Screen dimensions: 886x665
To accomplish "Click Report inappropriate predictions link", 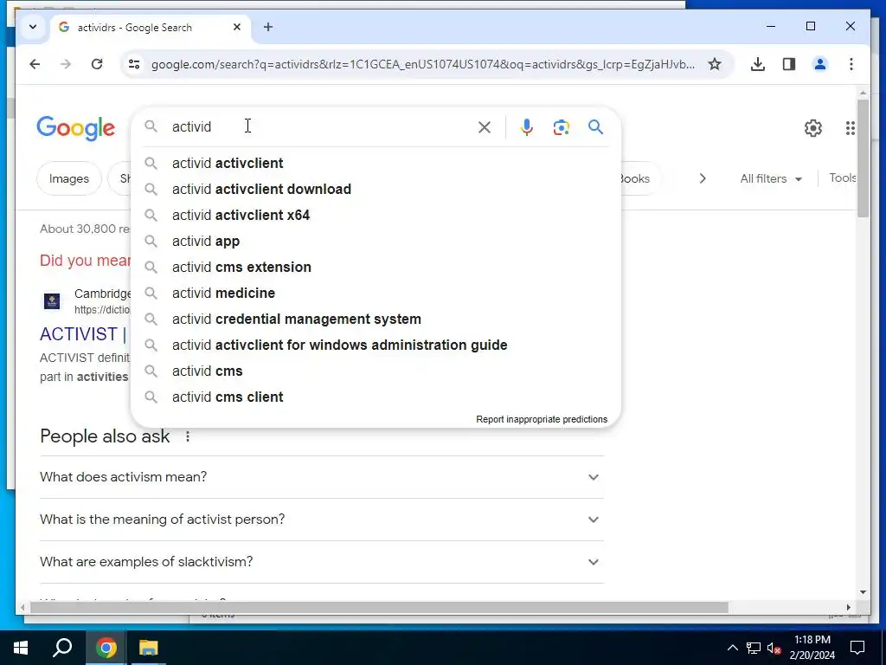I will (542, 420).
